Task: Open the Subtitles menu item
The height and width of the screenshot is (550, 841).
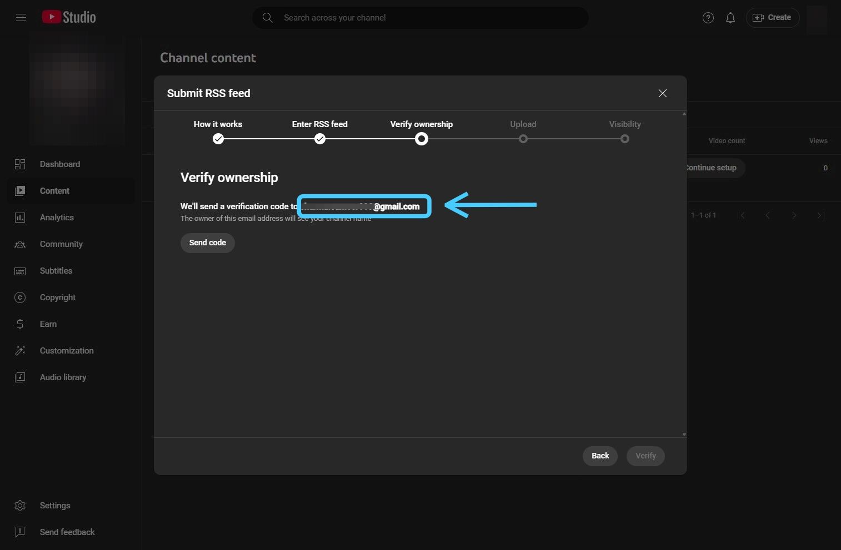Action: pyautogui.click(x=56, y=271)
